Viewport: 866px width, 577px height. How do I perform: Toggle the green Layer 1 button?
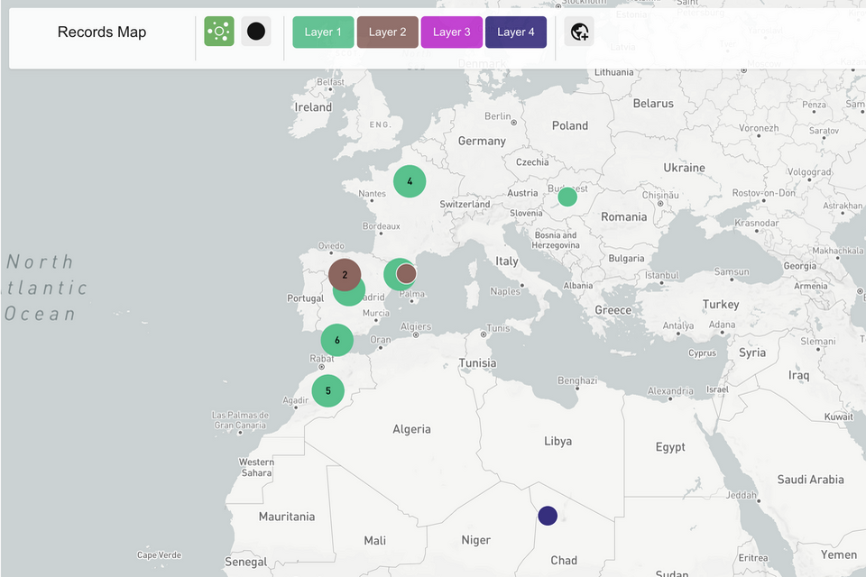323,32
